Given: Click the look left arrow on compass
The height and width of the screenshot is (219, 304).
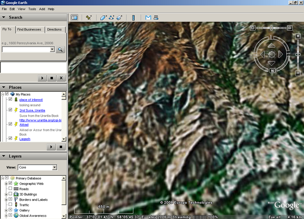Looking at the screenshot, I should (x=262, y=54).
